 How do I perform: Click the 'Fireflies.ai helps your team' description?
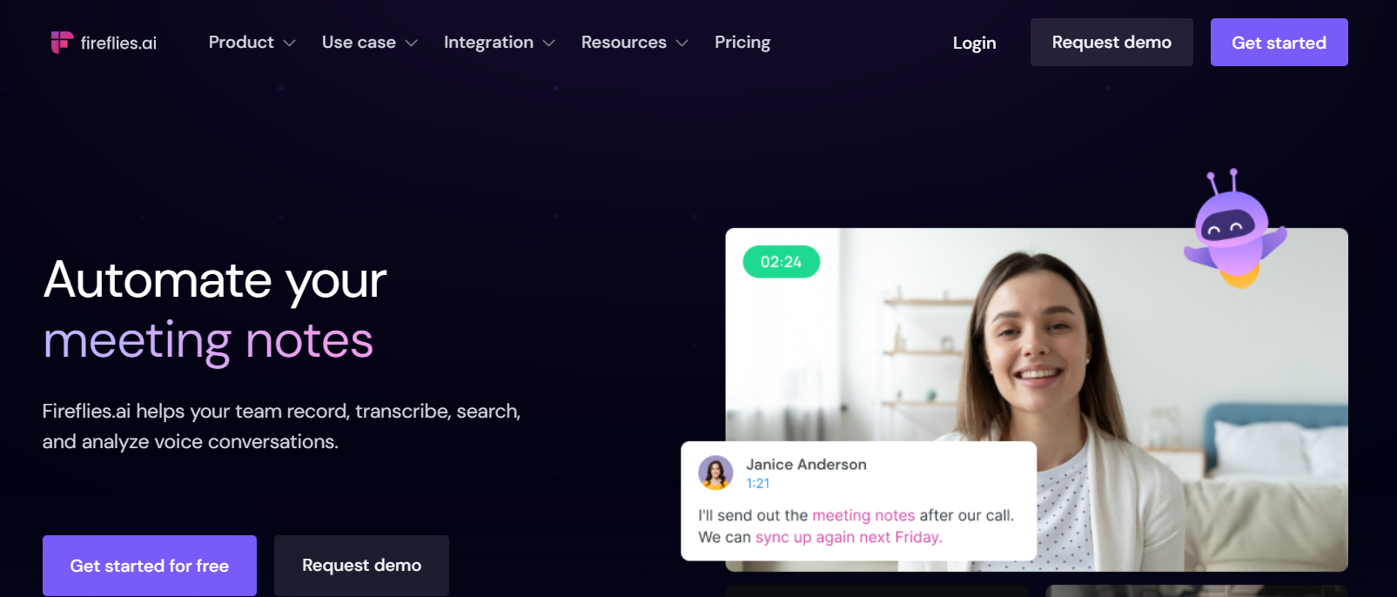coord(281,426)
